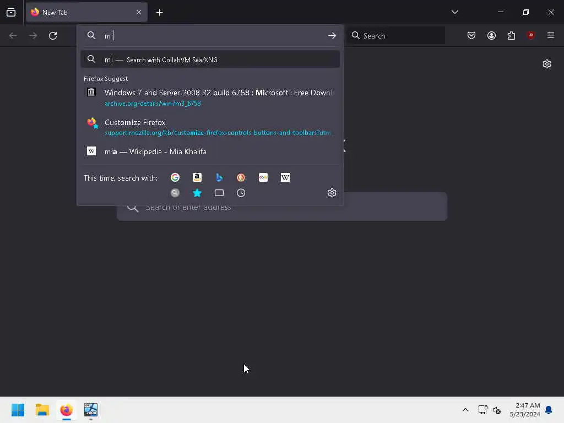Open the Customize Firefox suggestion

point(210,127)
